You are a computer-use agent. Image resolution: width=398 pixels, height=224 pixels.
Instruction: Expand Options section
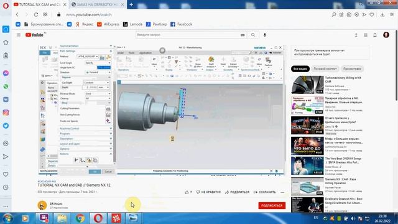[86, 149]
